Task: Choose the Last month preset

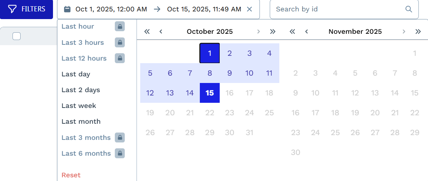Action: [81, 122]
